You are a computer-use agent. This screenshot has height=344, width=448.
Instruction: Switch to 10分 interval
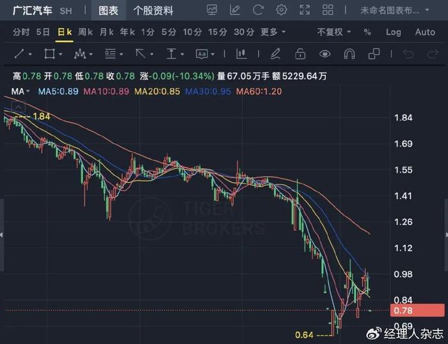192,32
